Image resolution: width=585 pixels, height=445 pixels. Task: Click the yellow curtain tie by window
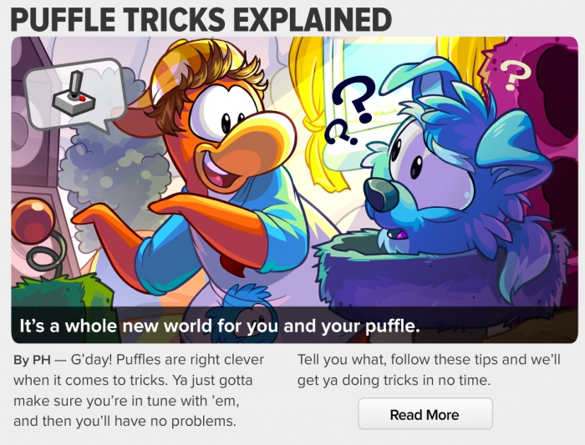click(x=314, y=122)
